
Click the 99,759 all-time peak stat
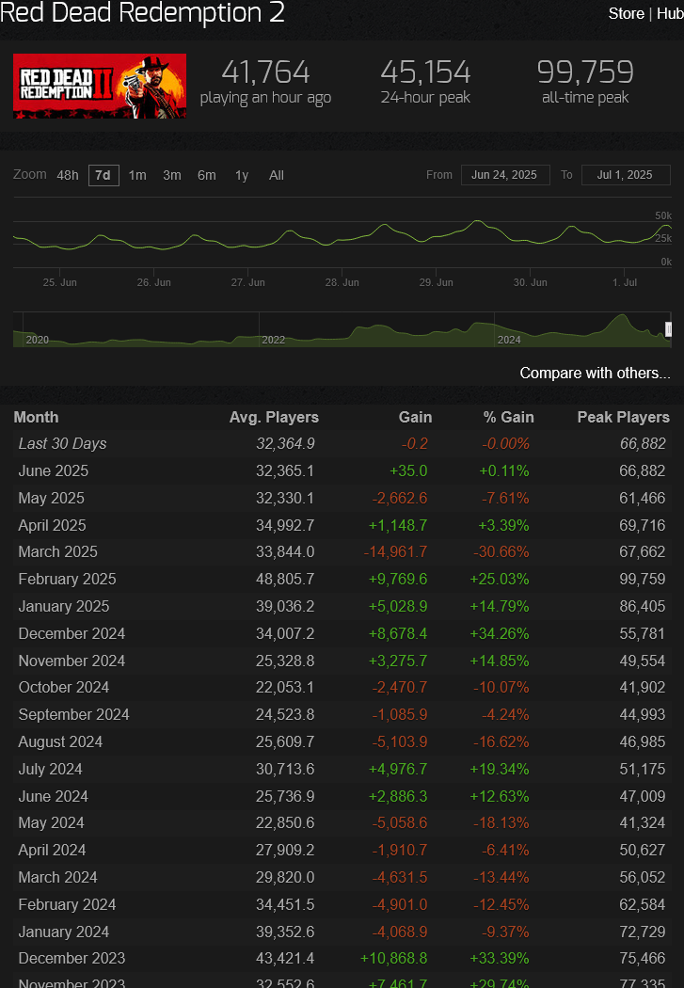pyautogui.click(x=585, y=82)
